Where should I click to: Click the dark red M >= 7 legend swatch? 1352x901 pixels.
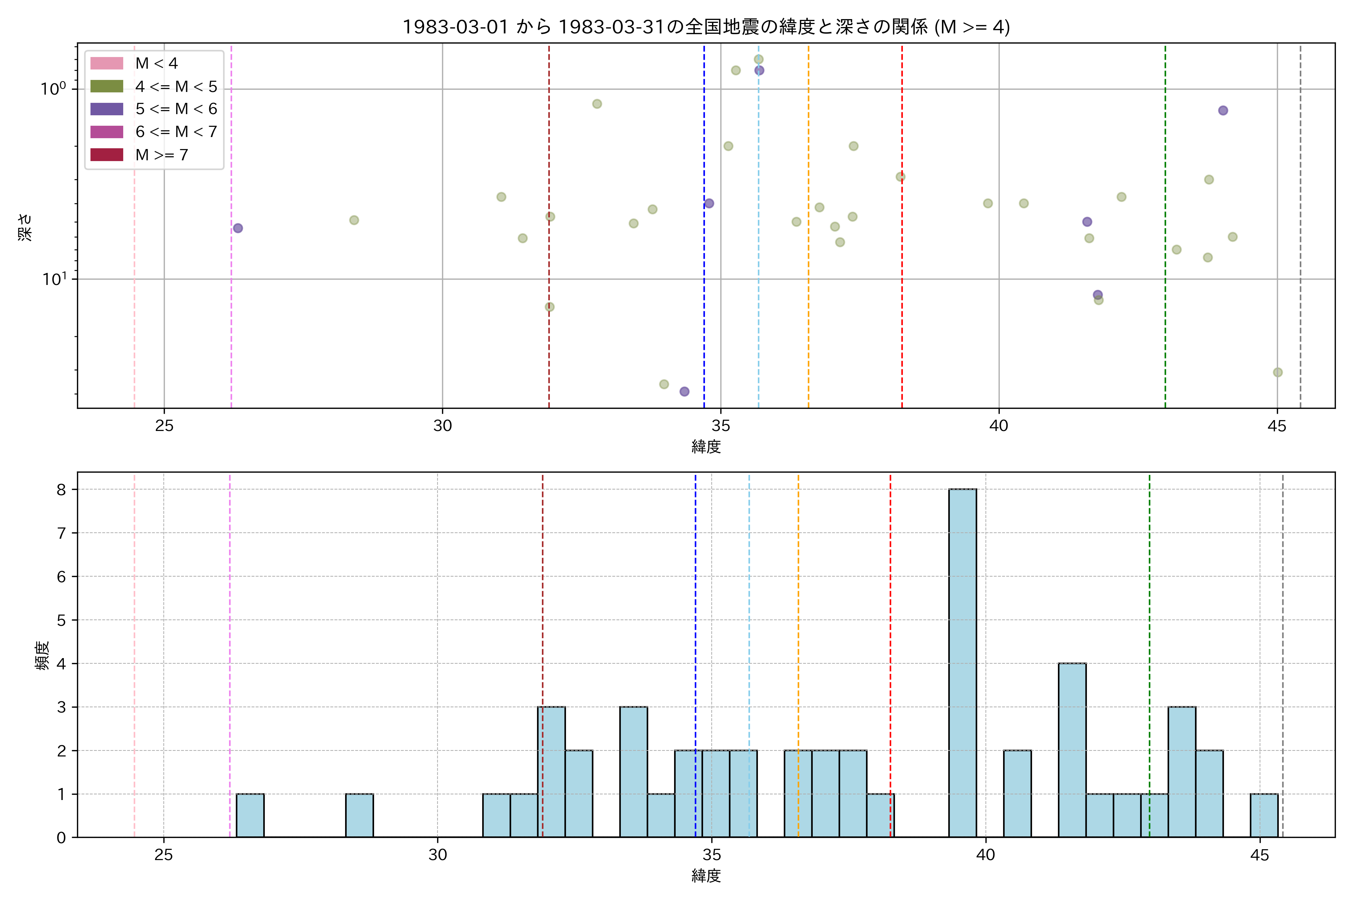pos(106,155)
